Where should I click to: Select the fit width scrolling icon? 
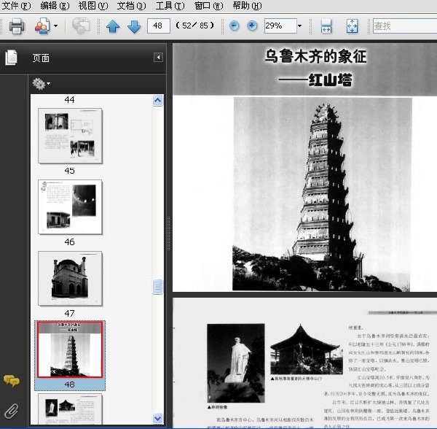[x=326, y=26]
